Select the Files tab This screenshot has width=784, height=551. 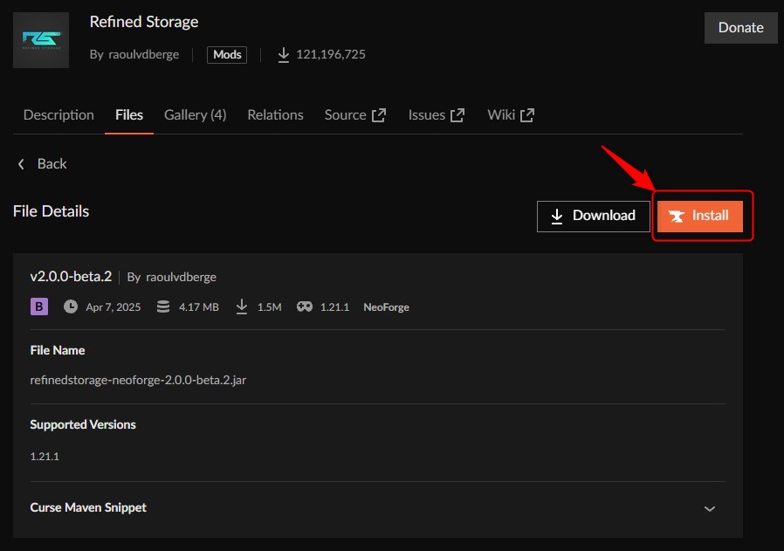point(129,115)
